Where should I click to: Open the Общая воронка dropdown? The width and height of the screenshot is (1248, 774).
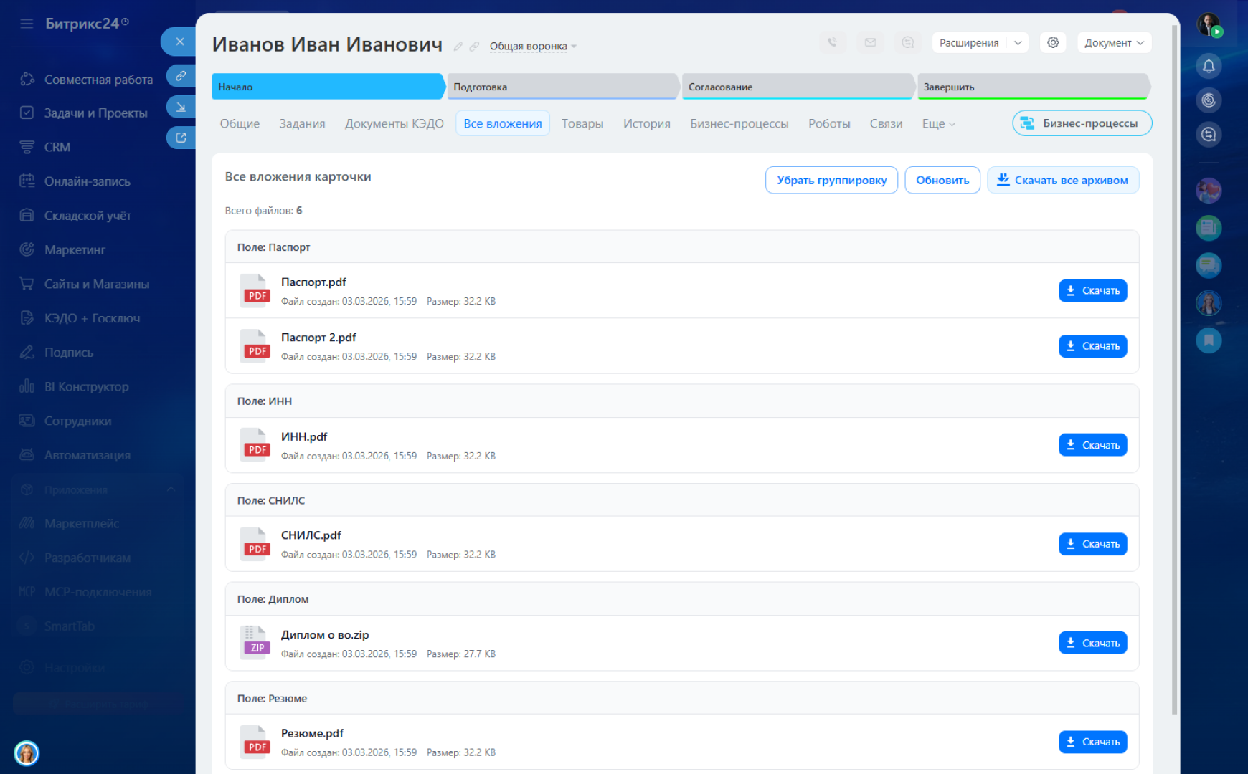[533, 47]
